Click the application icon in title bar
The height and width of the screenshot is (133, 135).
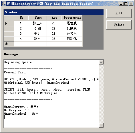pos(4,4)
